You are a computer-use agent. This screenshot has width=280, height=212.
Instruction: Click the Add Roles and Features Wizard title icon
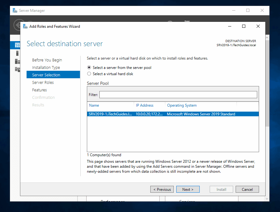[x=25, y=26]
